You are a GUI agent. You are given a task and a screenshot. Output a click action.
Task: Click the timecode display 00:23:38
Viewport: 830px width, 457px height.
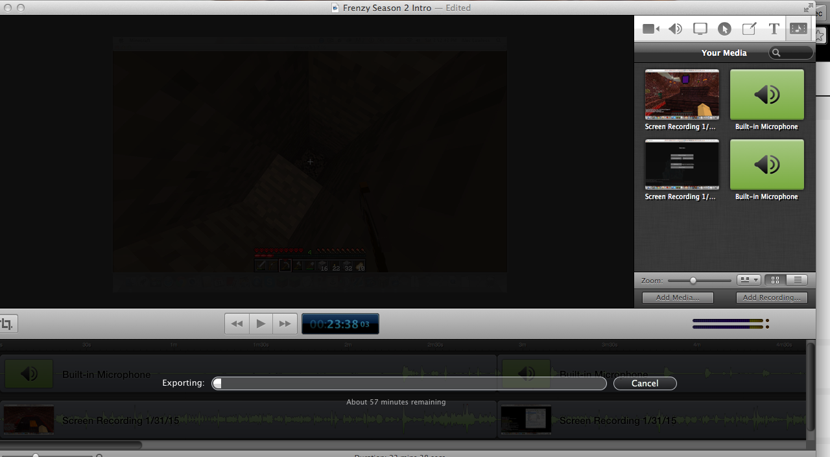point(340,323)
